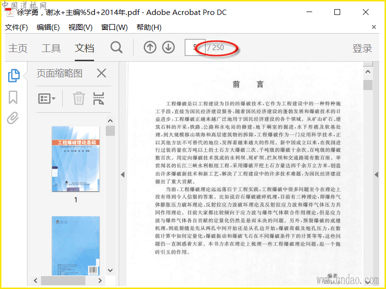
Task: Go to next page arrow
Action: tap(168, 47)
